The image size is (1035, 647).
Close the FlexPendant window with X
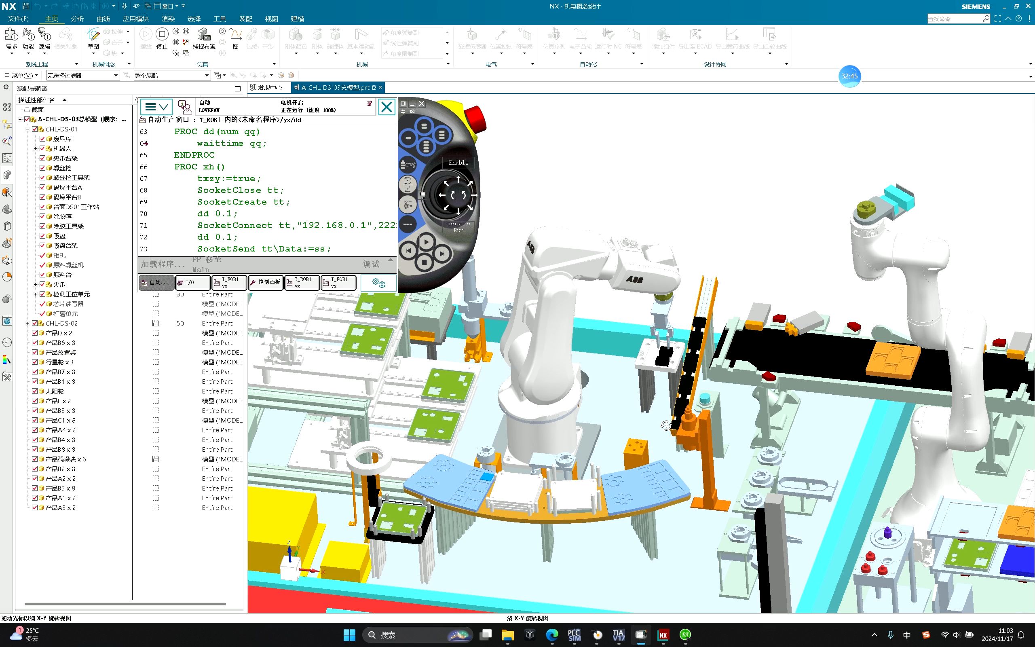pyautogui.click(x=387, y=106)
